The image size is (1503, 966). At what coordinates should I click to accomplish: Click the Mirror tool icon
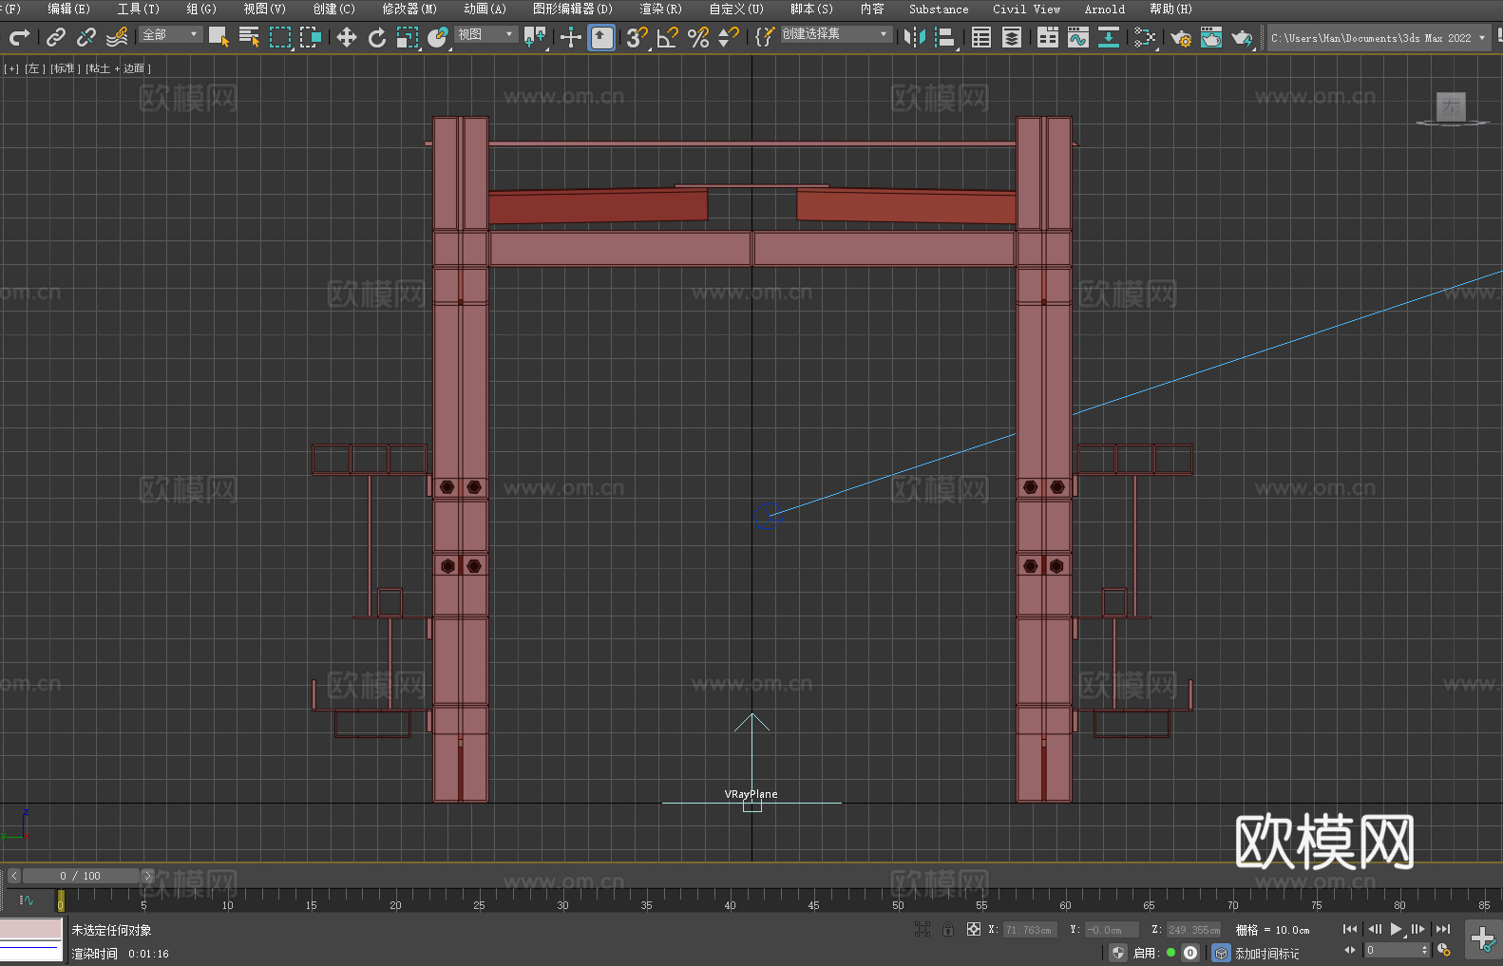915,37
